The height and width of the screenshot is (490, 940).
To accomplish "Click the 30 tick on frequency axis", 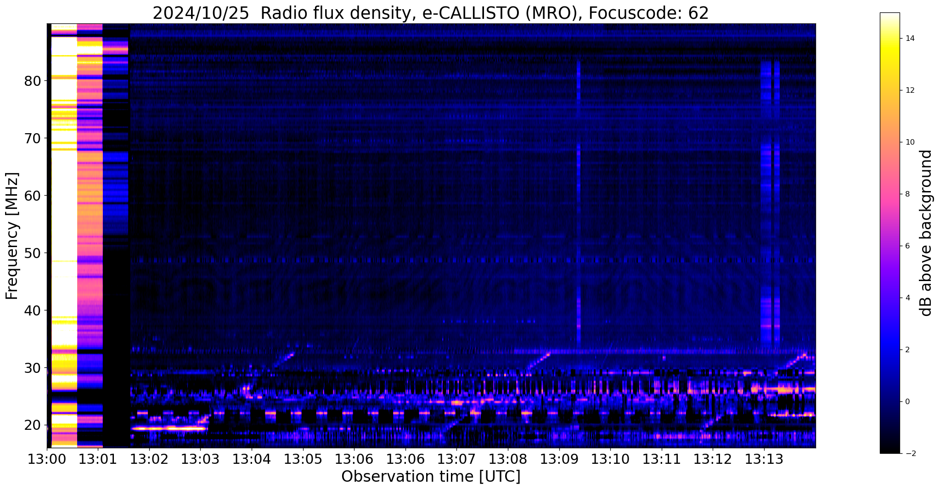I will pos(33,368).
